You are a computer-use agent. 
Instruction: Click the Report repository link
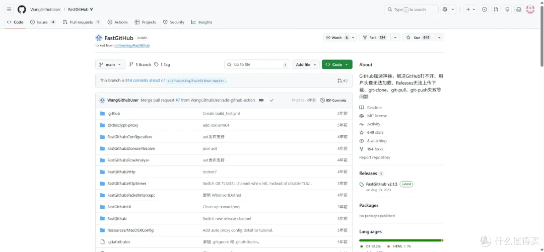pos(375,157)
